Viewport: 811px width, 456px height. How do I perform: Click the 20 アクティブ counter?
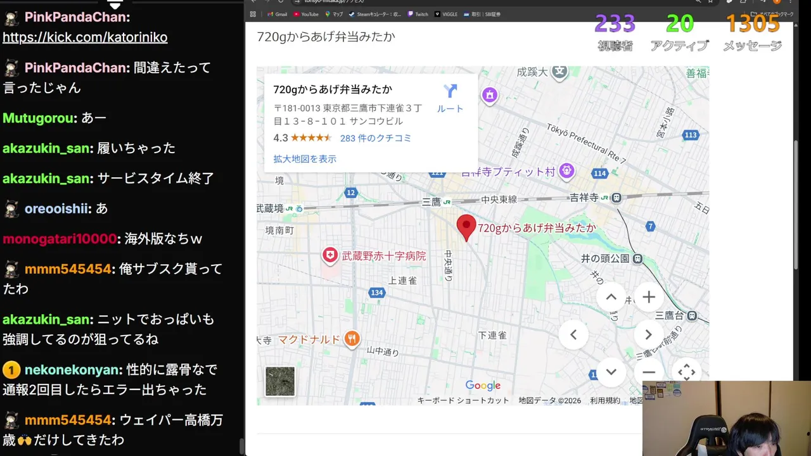680,33
